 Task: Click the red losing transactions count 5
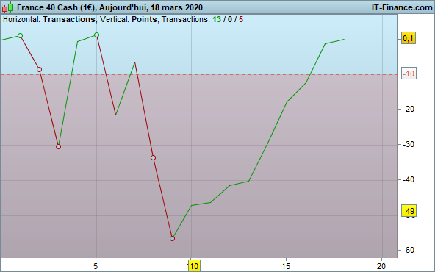241,19
